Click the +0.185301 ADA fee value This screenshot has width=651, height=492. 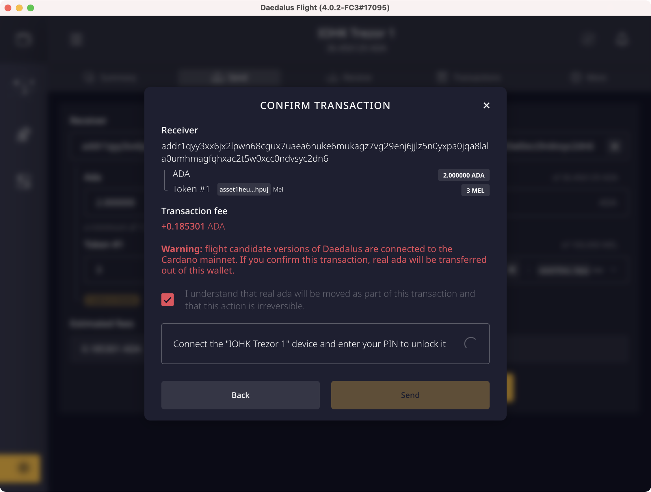pyautogui.click(x=193, y=226)
